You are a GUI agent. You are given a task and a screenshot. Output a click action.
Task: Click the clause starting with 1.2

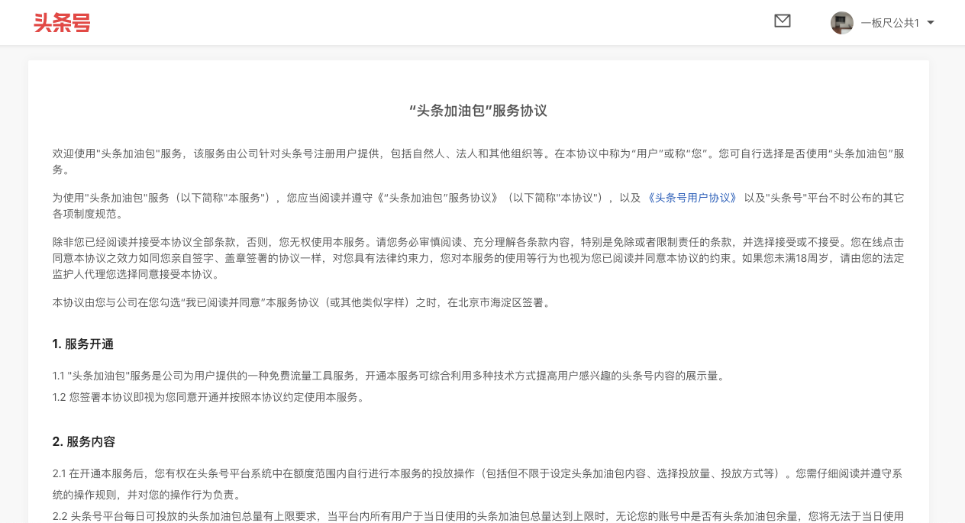point(211,397)
